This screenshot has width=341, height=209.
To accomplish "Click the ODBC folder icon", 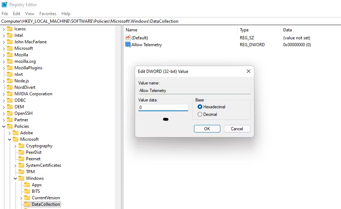I will [x=10, y=100].
